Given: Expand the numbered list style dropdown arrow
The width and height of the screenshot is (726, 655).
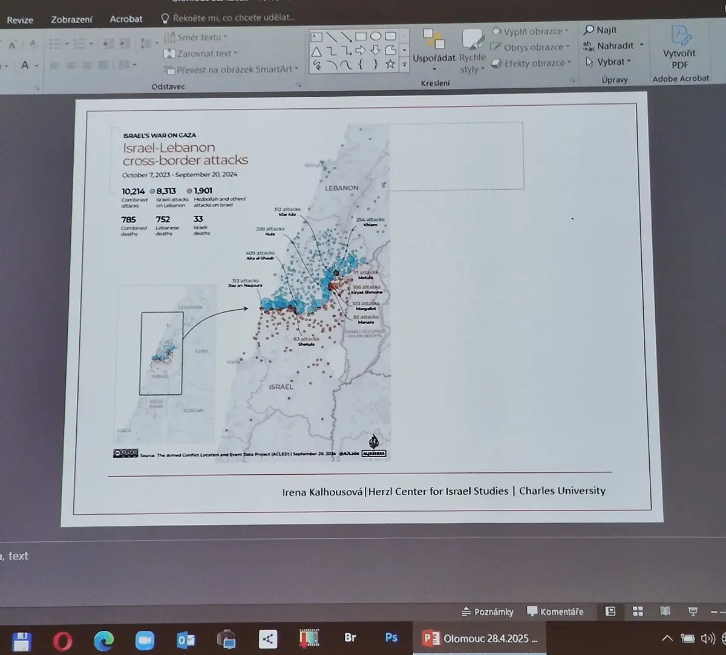Looking at the screenshot, I should 91,44.
